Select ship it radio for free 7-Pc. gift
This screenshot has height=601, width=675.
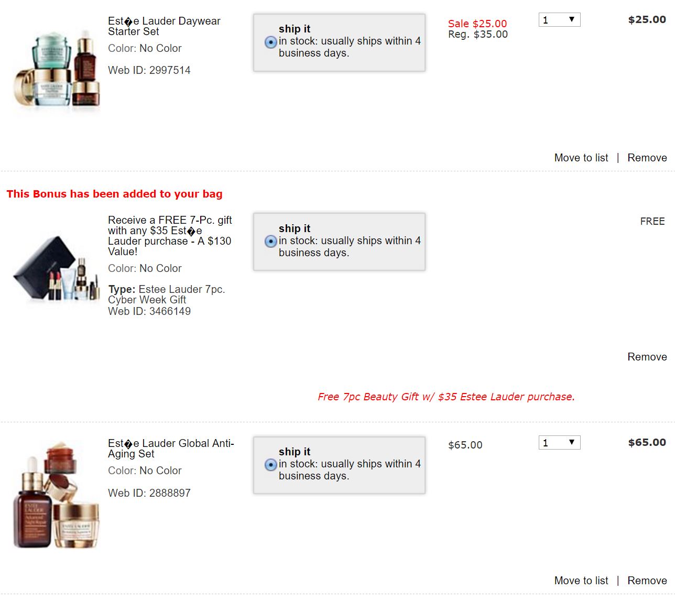click(x=270, y=241)
